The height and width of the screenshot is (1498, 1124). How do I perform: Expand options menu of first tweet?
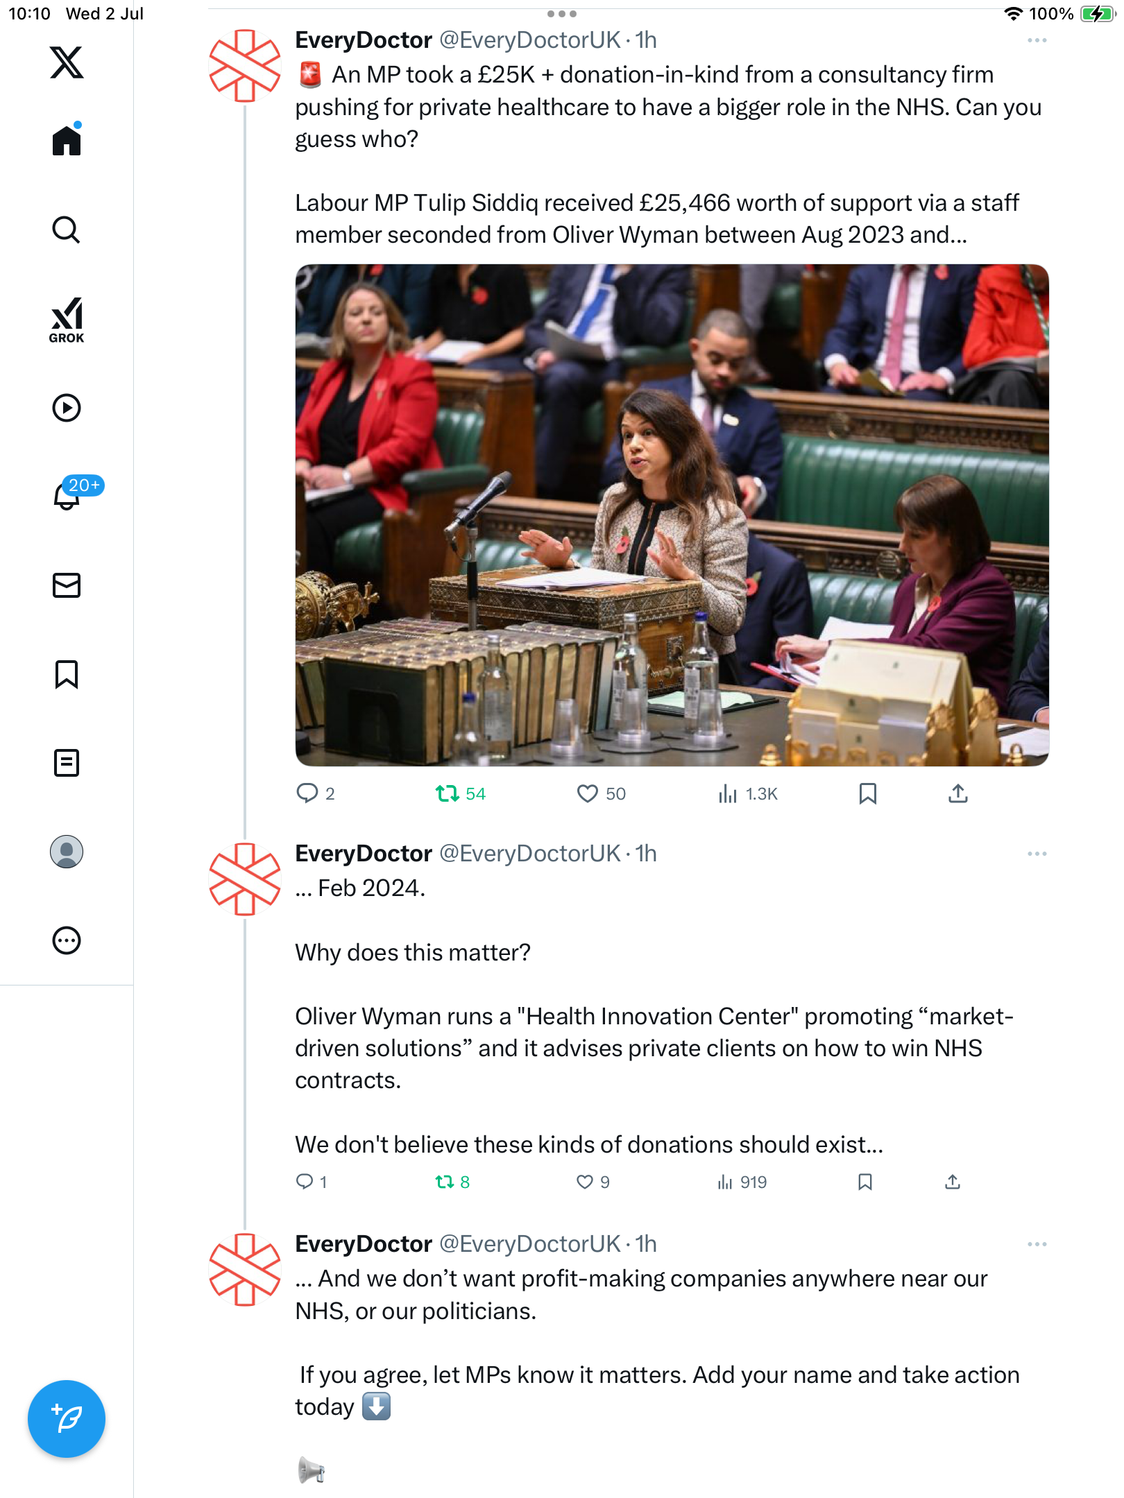coord(1037,40)
